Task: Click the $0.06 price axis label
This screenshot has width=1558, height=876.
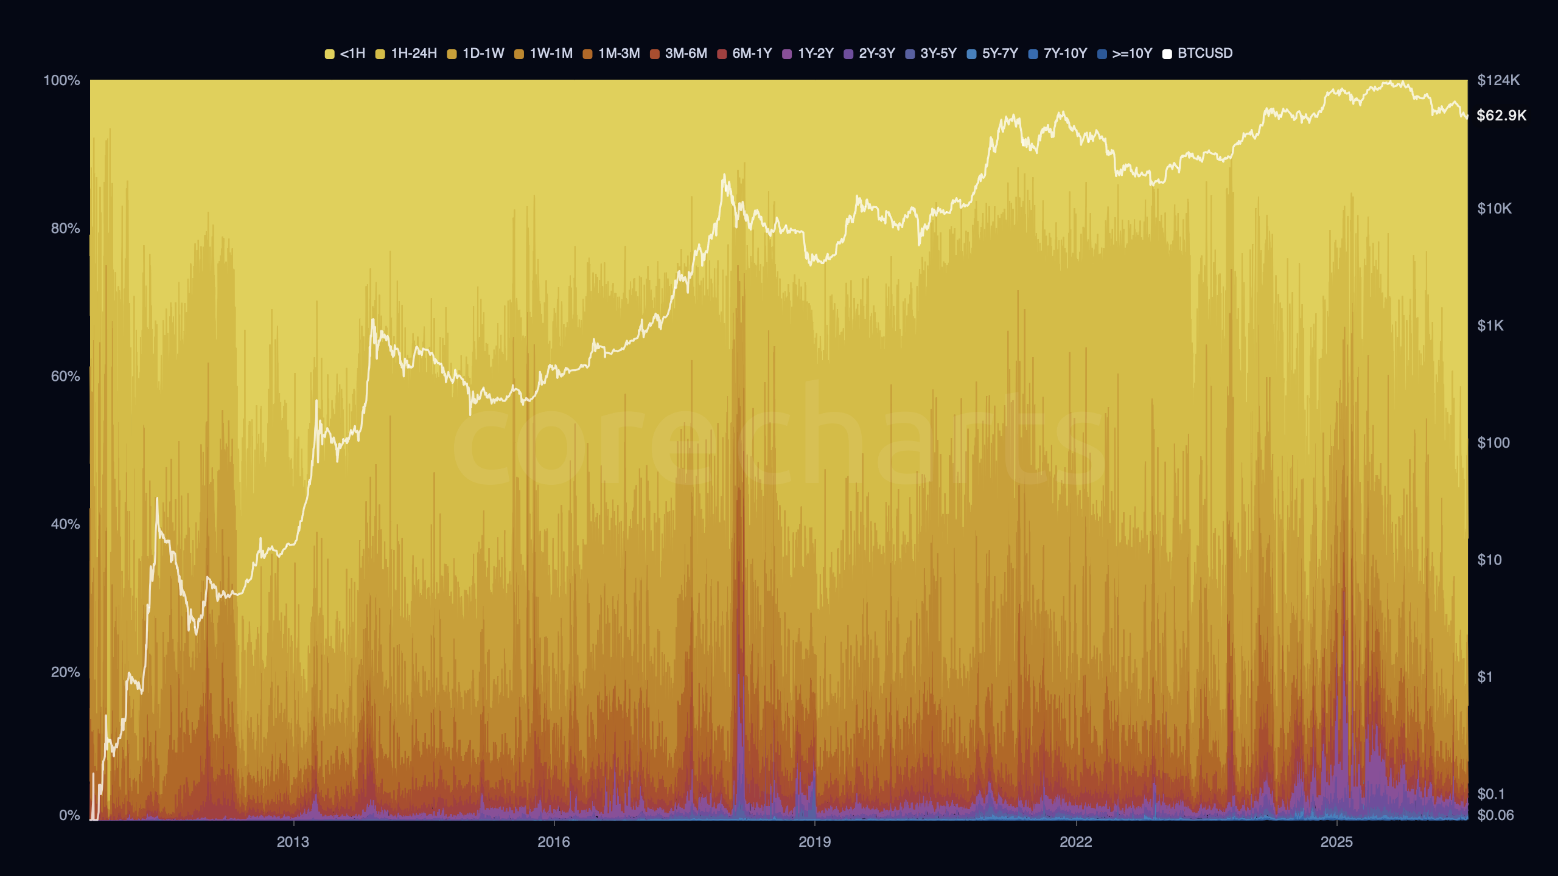Action: click(1495, 815)
